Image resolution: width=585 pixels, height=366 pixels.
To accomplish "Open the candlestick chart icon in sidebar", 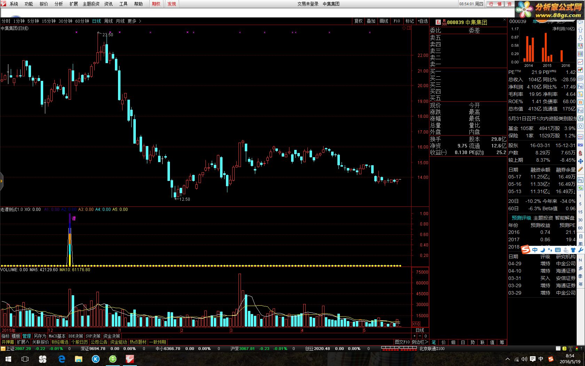I will [580, 70].
